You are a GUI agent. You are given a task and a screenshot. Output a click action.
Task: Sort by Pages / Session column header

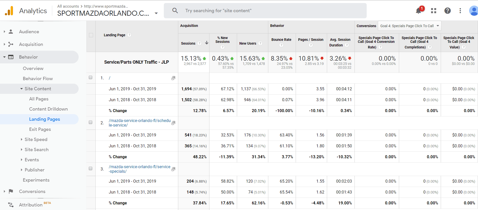(x=311, y=40)
